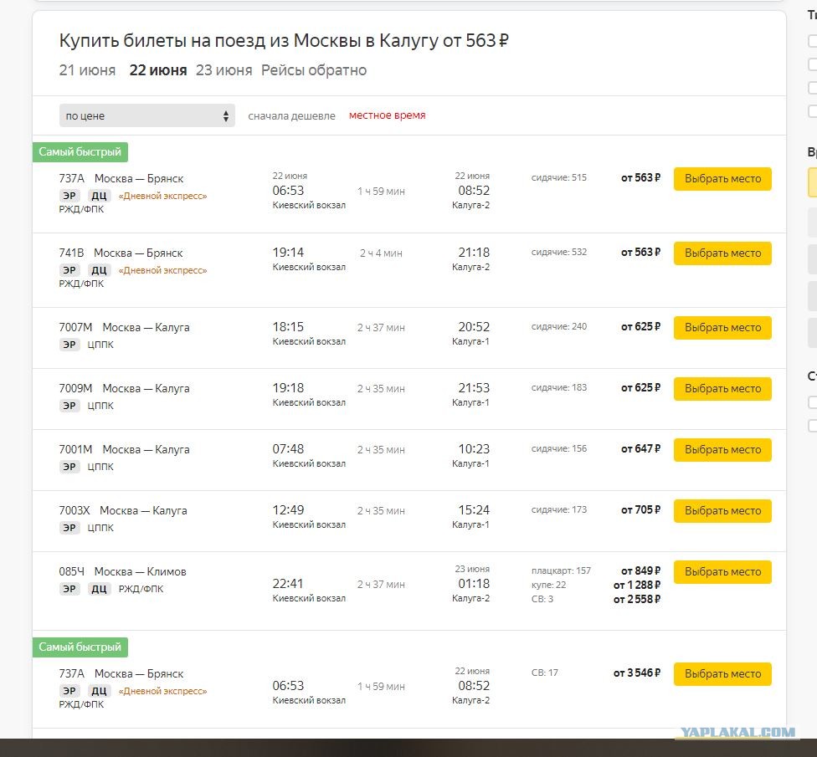817x757 pixels.
Task: Click 'сидячие: 532' availability
Action: coord(558,252)
